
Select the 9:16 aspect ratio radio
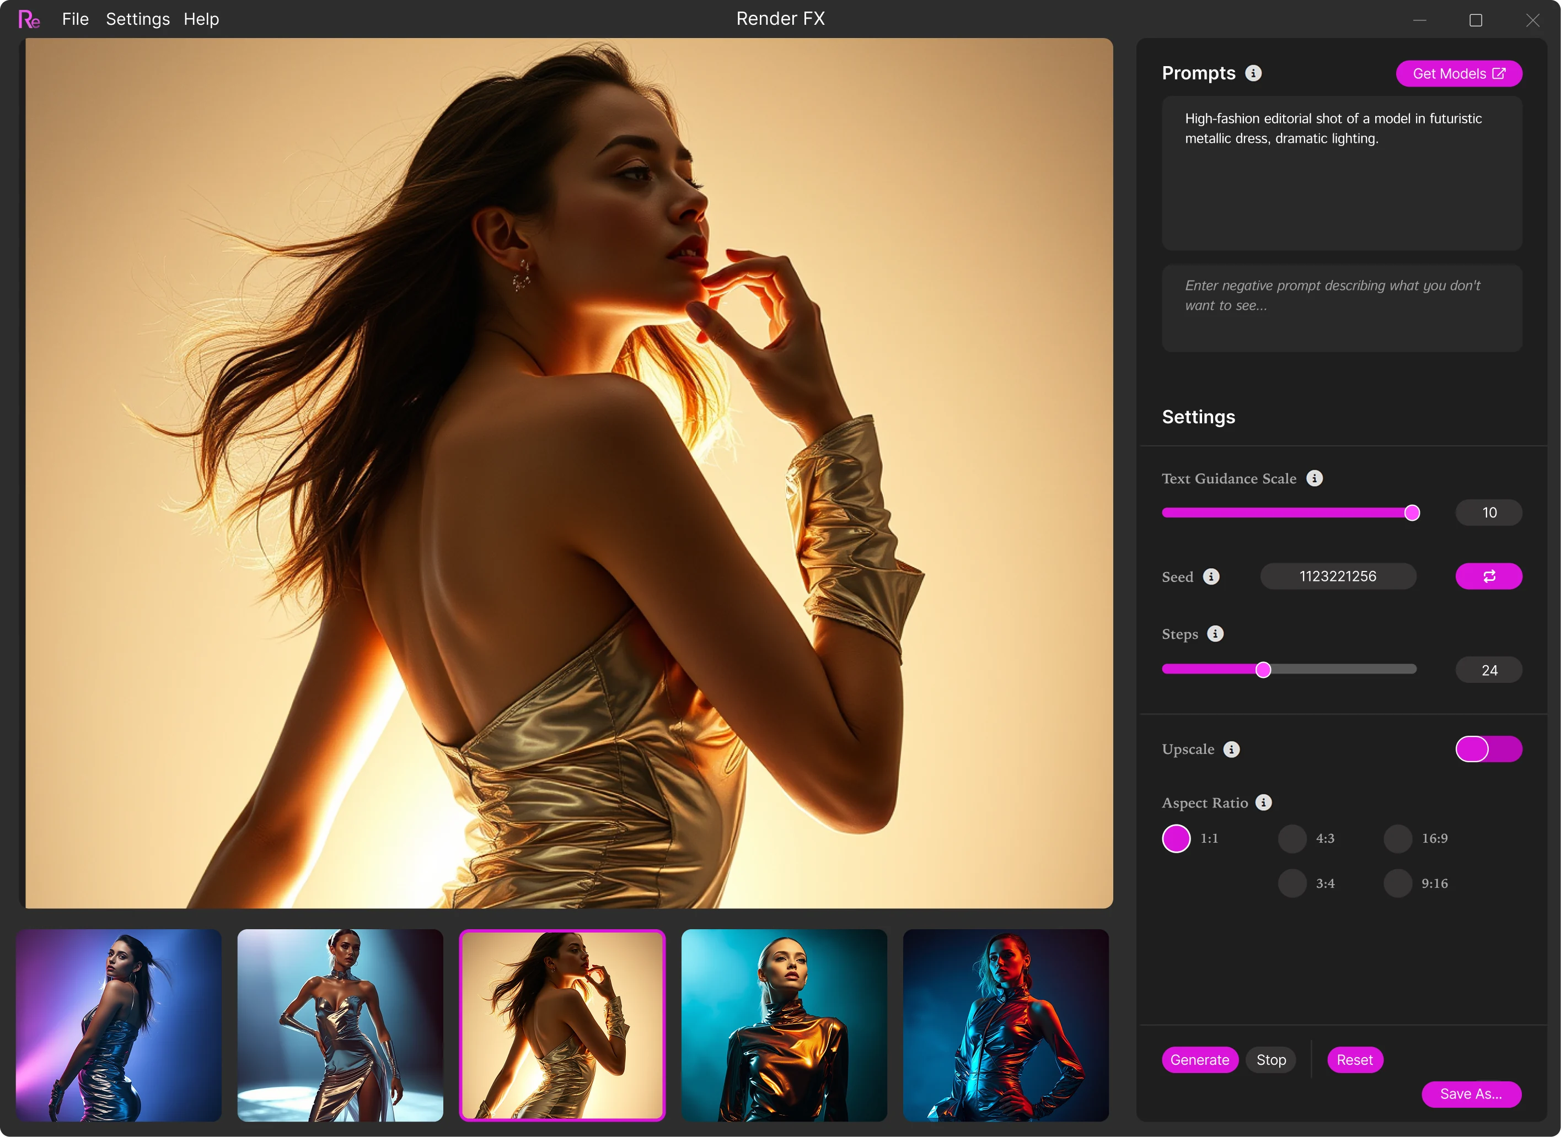[1398, 883]
